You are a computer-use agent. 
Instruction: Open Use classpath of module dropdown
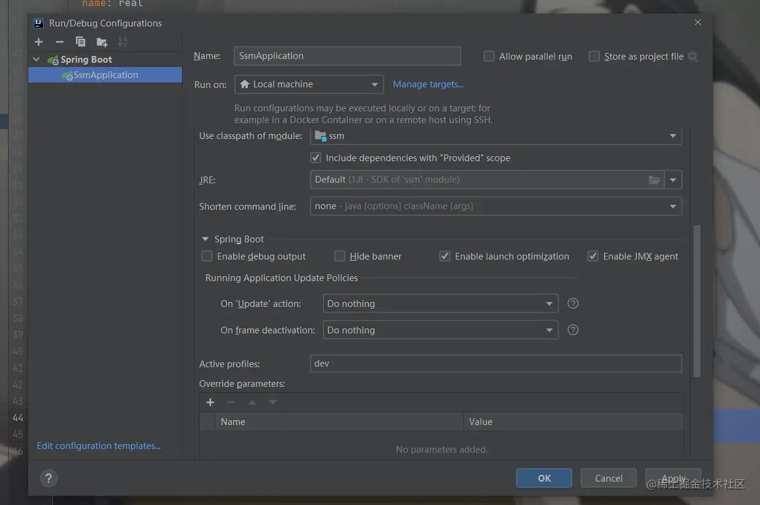click(496, 136)
